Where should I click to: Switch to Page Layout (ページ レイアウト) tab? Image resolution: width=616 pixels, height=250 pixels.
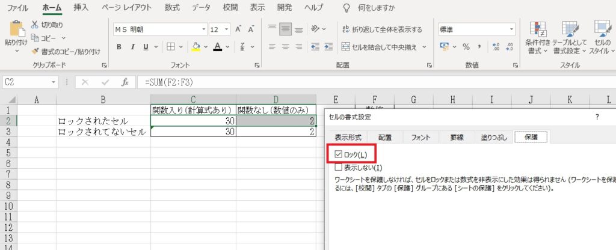(x=126, y=7)
